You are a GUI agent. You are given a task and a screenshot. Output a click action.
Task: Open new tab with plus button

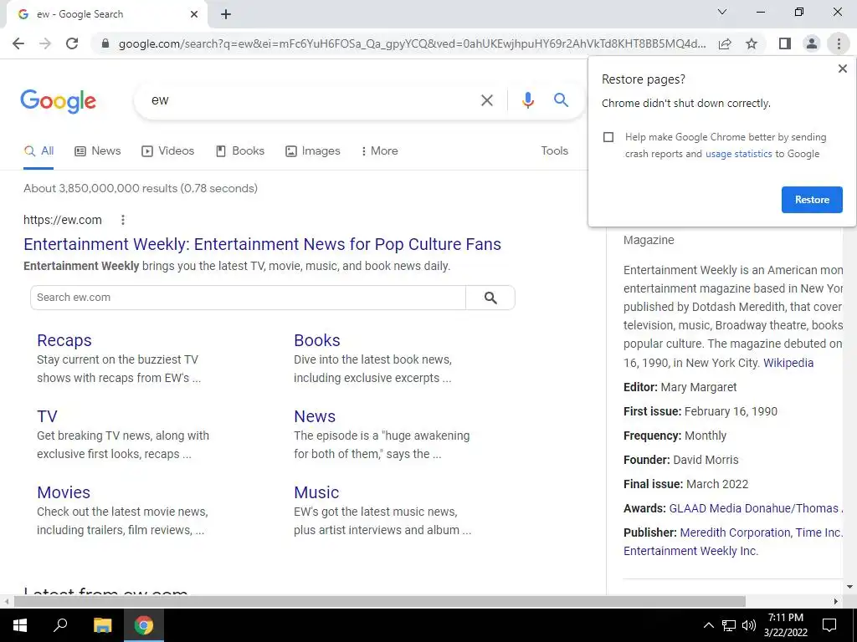226,15
